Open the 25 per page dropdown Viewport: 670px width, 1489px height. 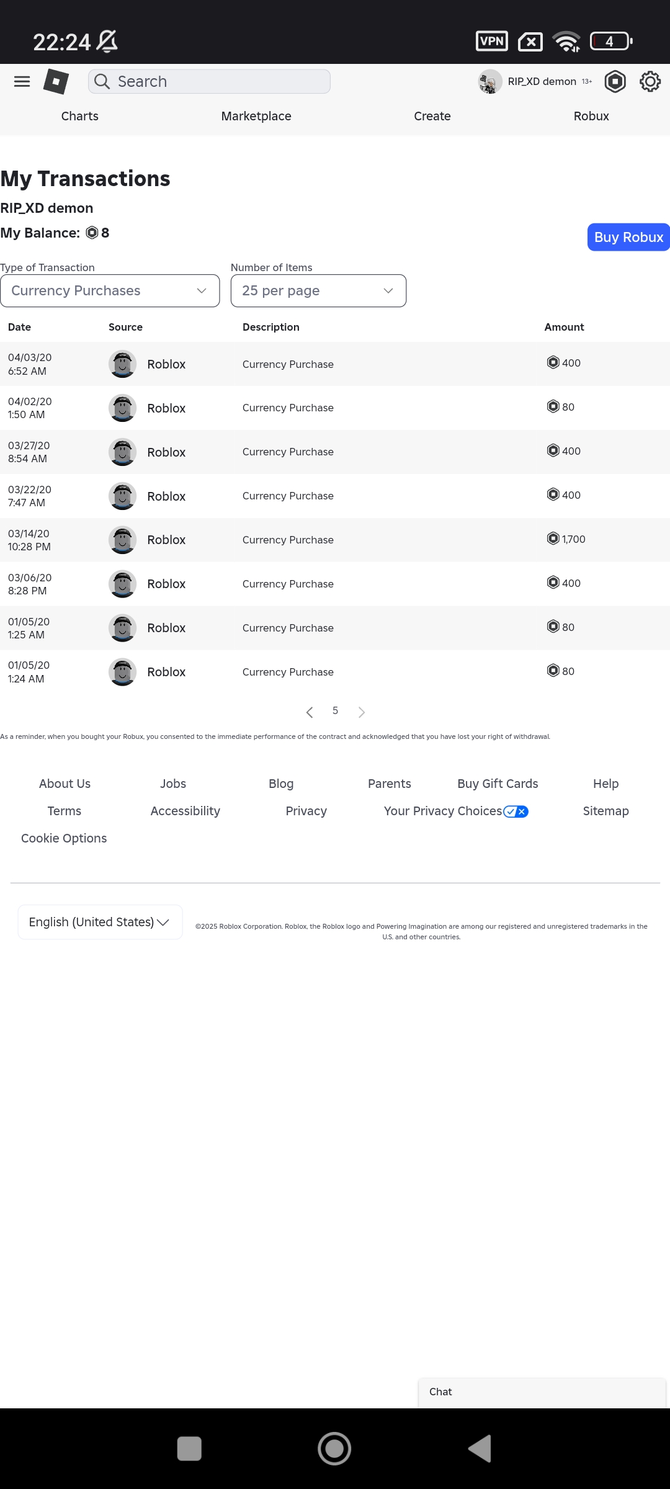318,290
